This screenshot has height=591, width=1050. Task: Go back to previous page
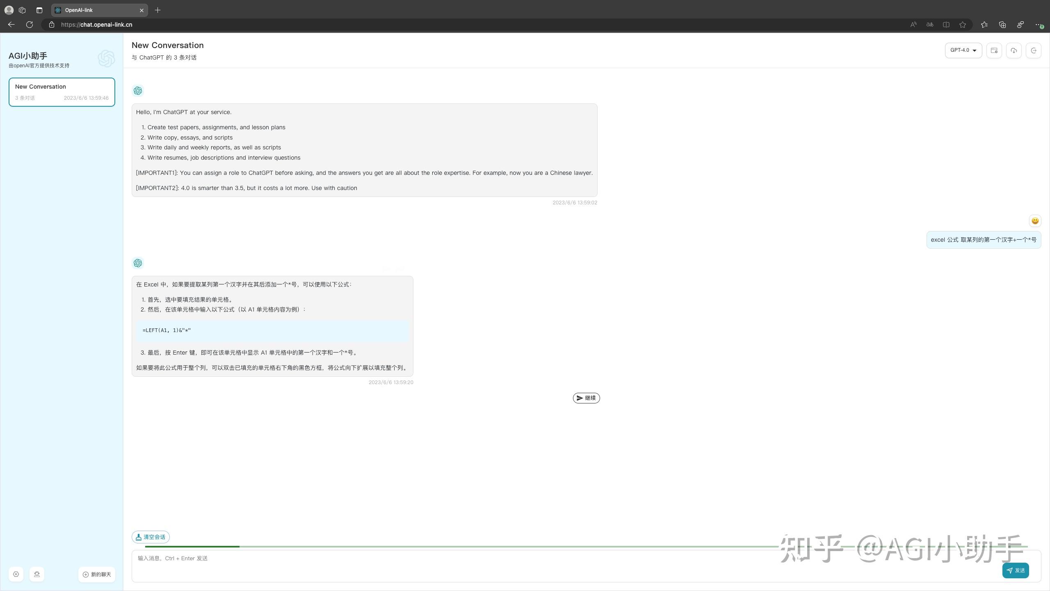click(11, 25)
